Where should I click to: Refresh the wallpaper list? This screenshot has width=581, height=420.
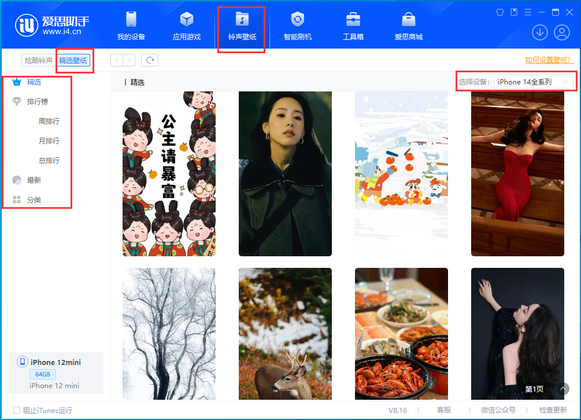click(149, 60)
